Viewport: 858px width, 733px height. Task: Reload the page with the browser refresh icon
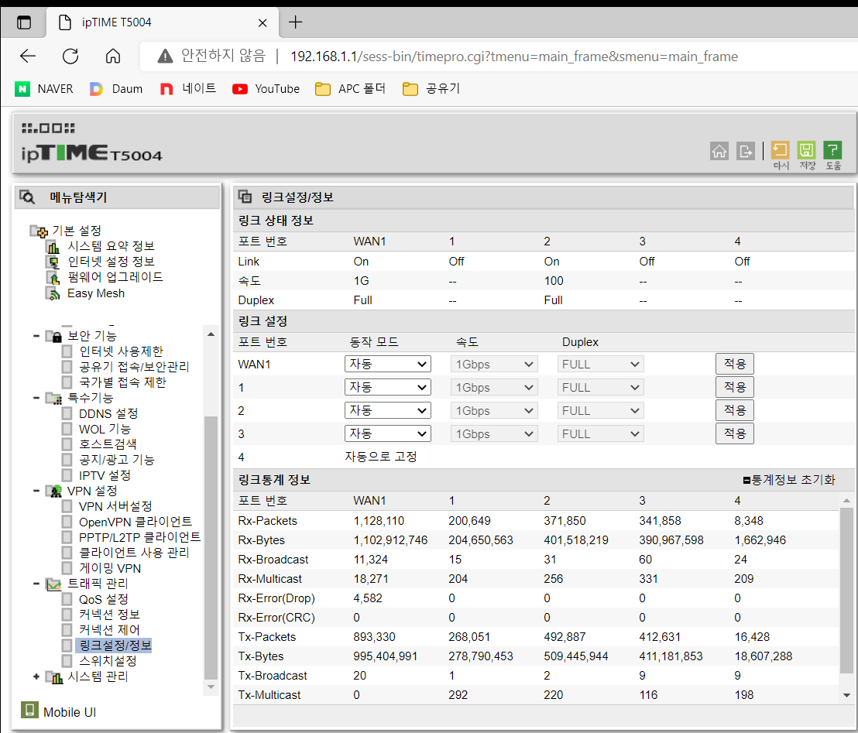(70, 56)
